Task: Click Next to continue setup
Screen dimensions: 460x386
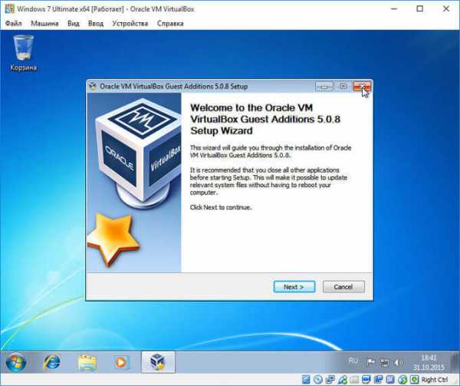Action: point(294,286)
